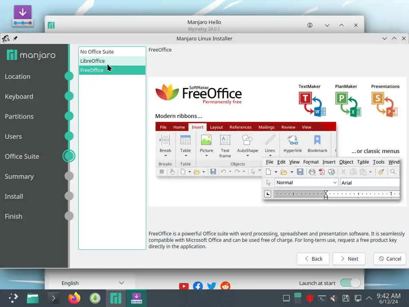Open the removable disk tray icon
Image resolution: width=409 pixels, height=307 pixels.
(x=346, y=298)
